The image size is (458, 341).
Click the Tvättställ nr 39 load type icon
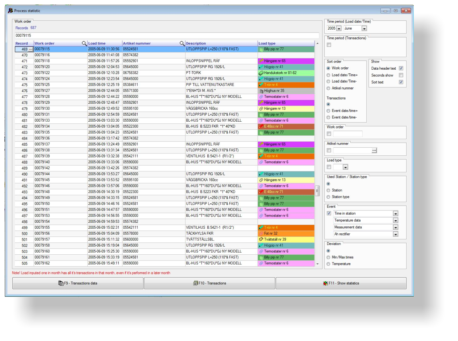tap(261, 240)
